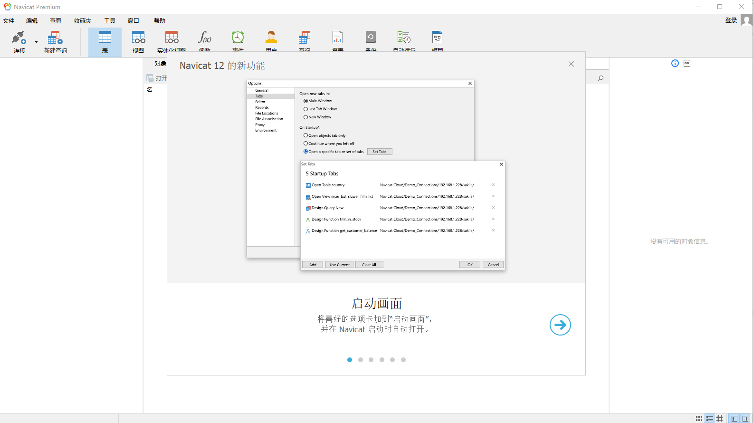Screen dimensions: 753x423
Task: Open the 编辑 menu
Action: (32, 21)
